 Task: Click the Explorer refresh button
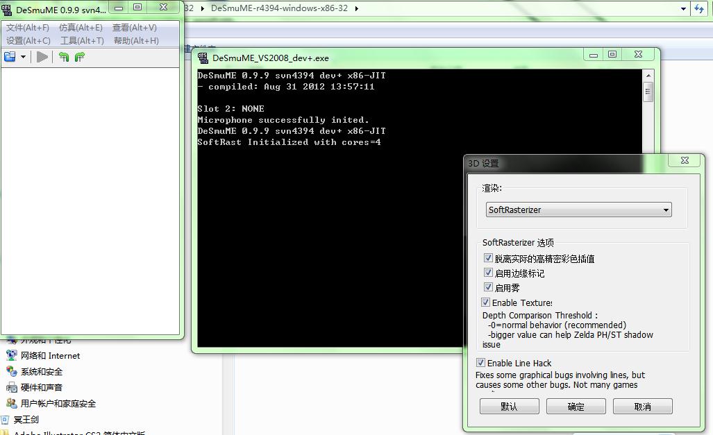(x=699, y=8)
